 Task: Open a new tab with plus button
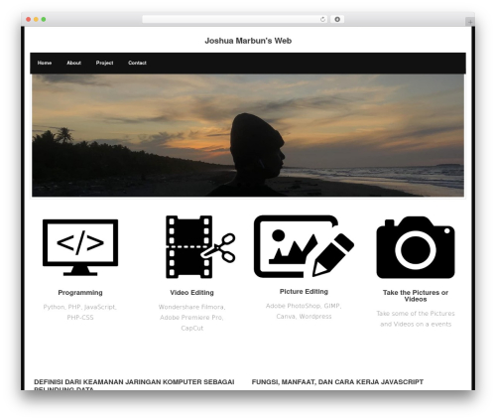(x=470, y=22)
